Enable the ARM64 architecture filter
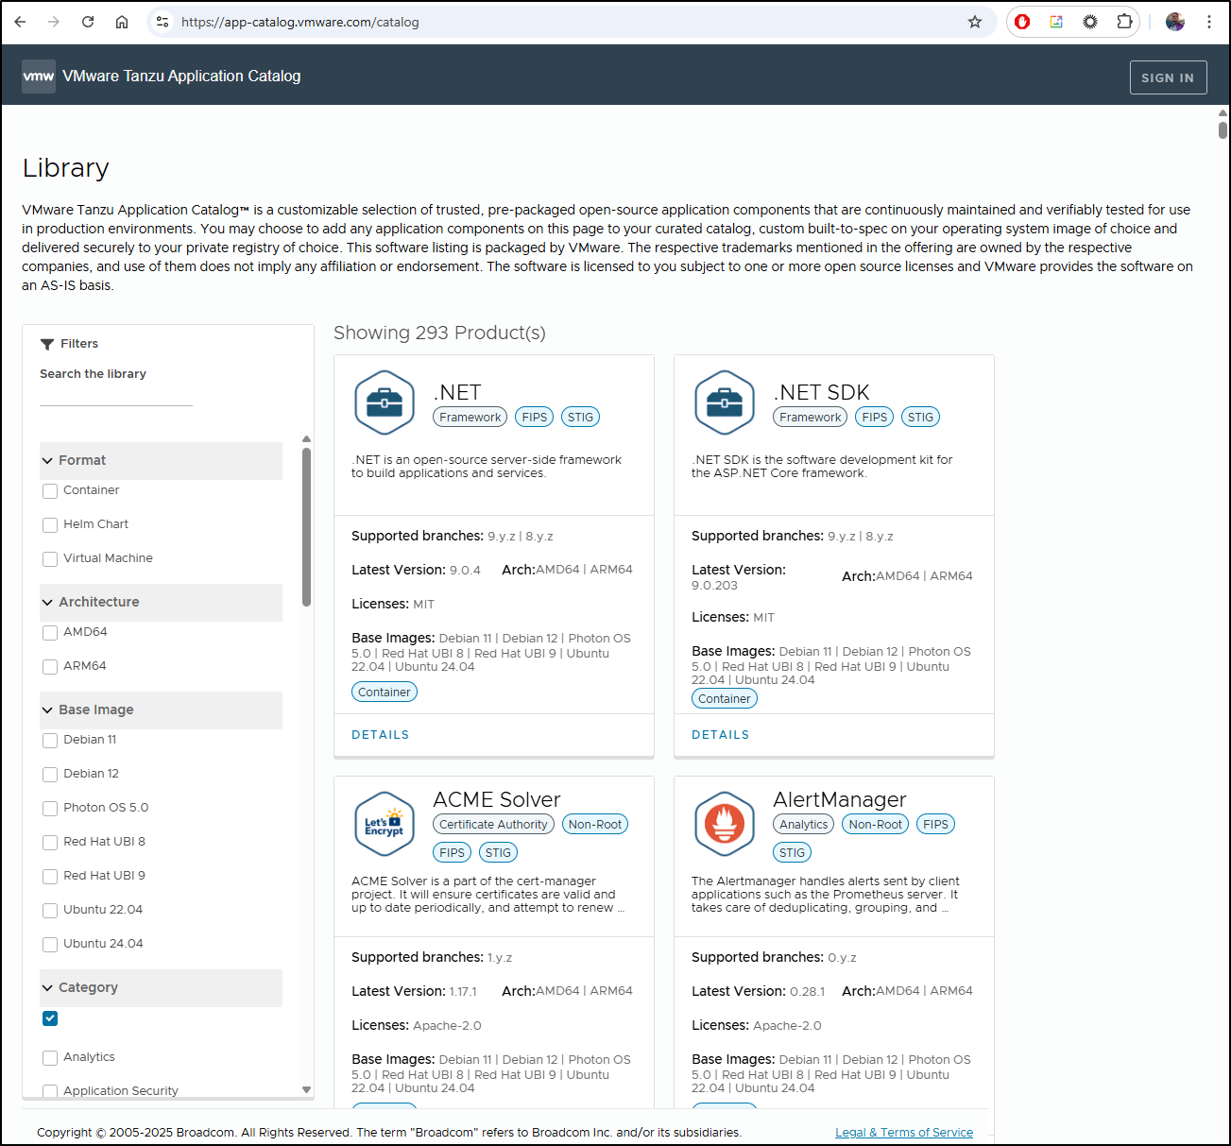The height and width of the screenshot is (1146, 1231). click(x=50, y=667)
